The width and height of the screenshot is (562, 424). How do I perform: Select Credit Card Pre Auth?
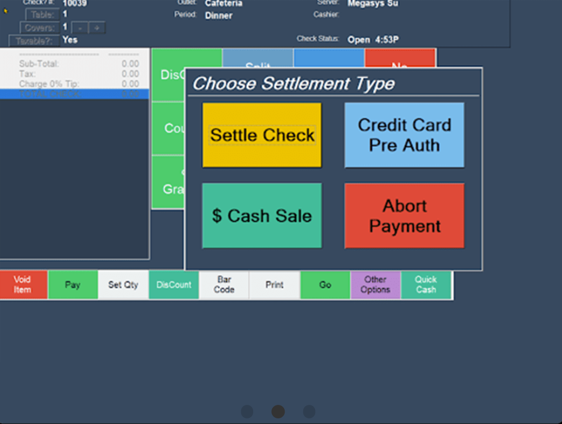tap(404, 135)
